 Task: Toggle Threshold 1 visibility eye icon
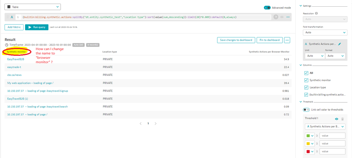(336, 119)
